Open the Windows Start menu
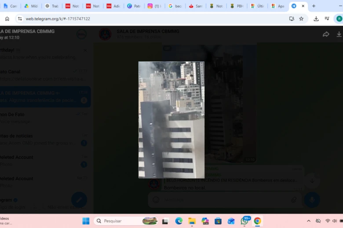 (86, 221)
